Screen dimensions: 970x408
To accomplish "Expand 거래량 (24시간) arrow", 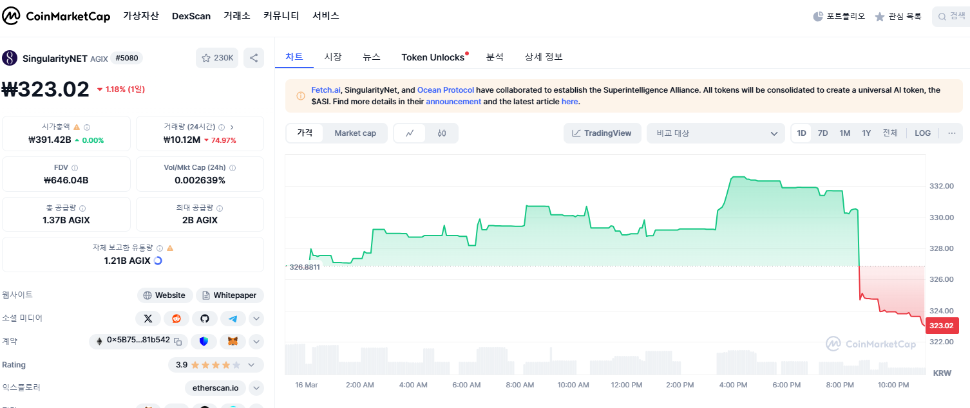I will tap(232, 127).
